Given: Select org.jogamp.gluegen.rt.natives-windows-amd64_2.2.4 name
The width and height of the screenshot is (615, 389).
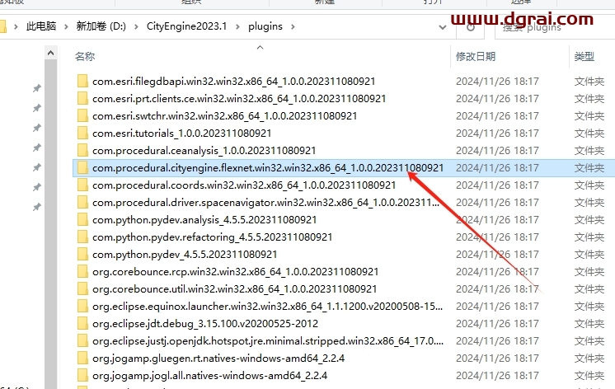Looking at the screenshot, I should [218, 358].
